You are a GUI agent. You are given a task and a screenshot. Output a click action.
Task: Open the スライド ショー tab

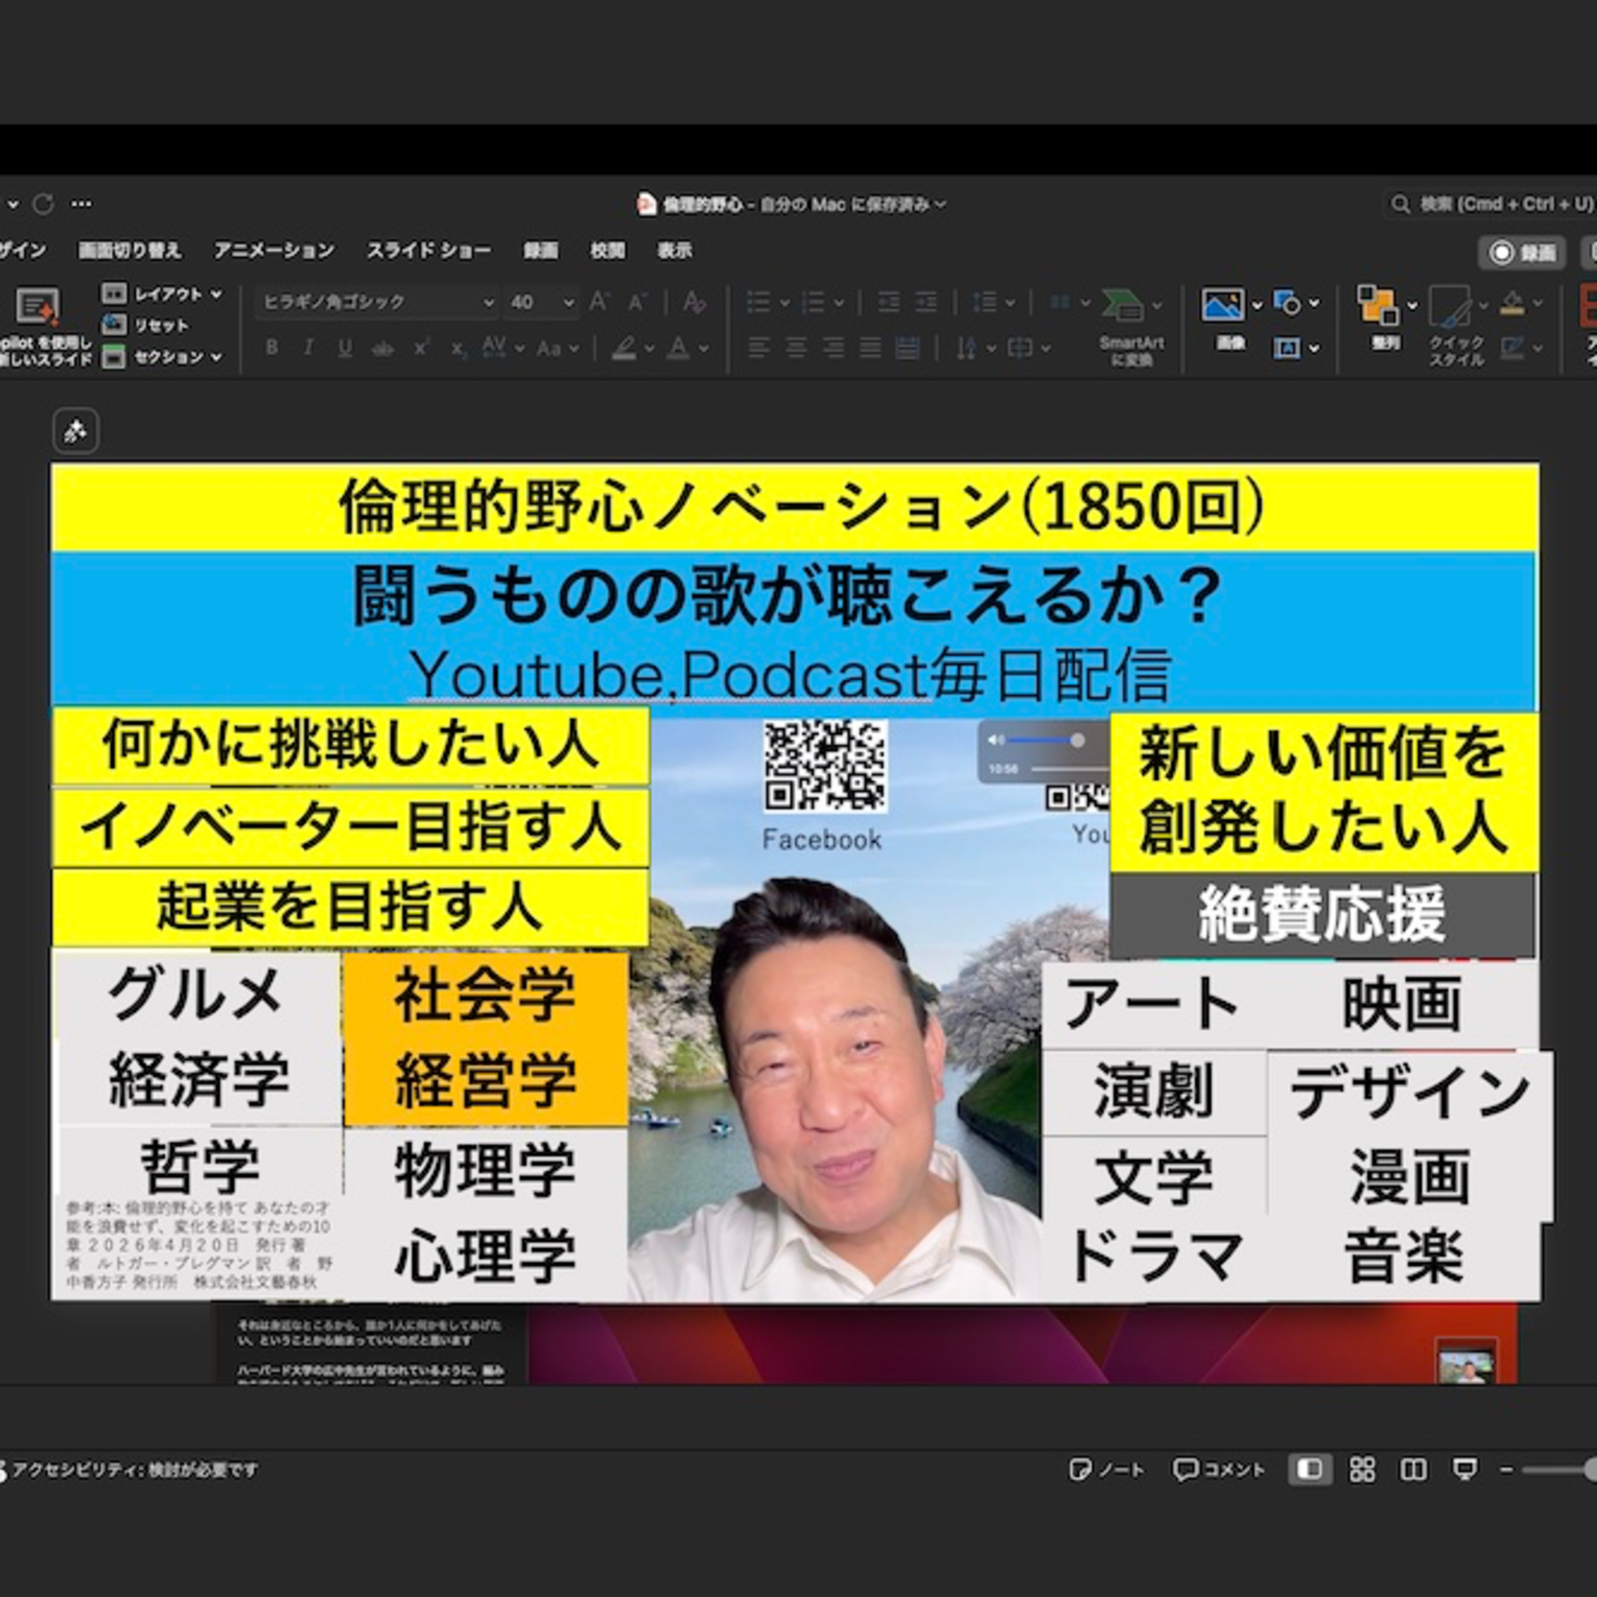[429, 250]
